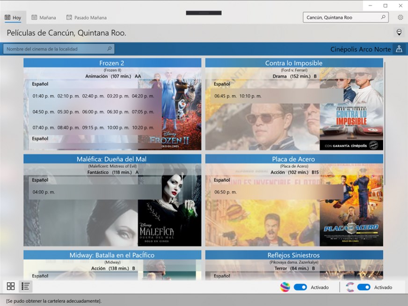Click the Maléfica poster thumbnail
408x306 pixels.
[x=170, y=205]
